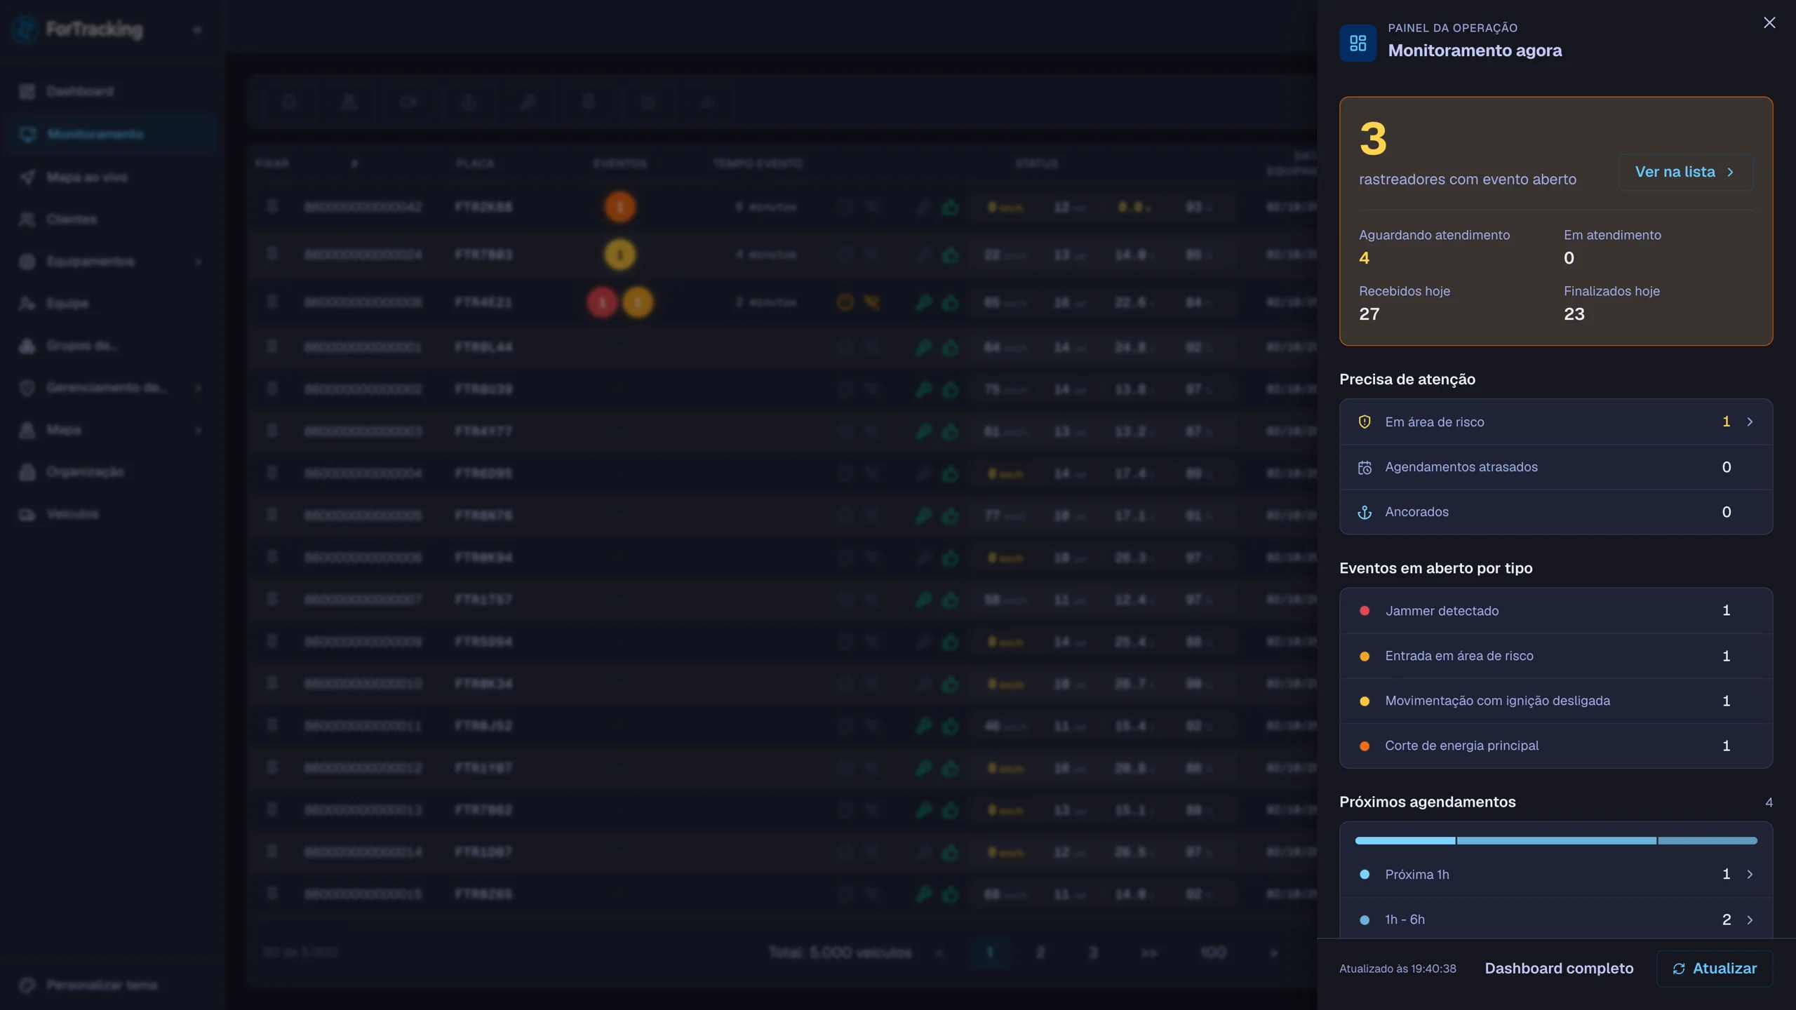The height and width of the screenshot is (1010, 1796).
Task: Click the orange Corte de energia principal dot
Action: coord(1365,746)
